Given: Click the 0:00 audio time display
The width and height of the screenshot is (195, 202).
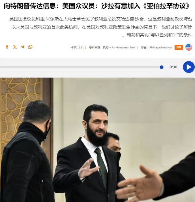Looking at the screenshot, I should coord(173,67).
